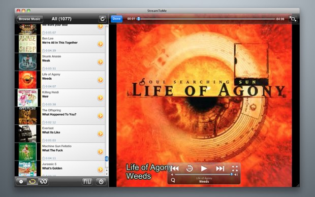Skip to the next track
Screen dimensions: 315x197
pyautogui.click(x=220, y=168)
